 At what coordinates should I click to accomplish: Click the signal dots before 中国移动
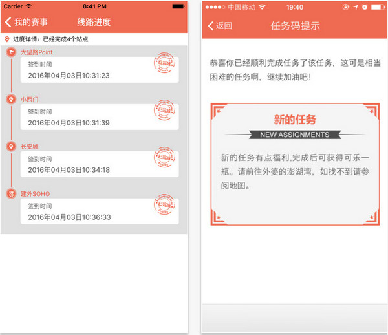[x=215, y=7]
